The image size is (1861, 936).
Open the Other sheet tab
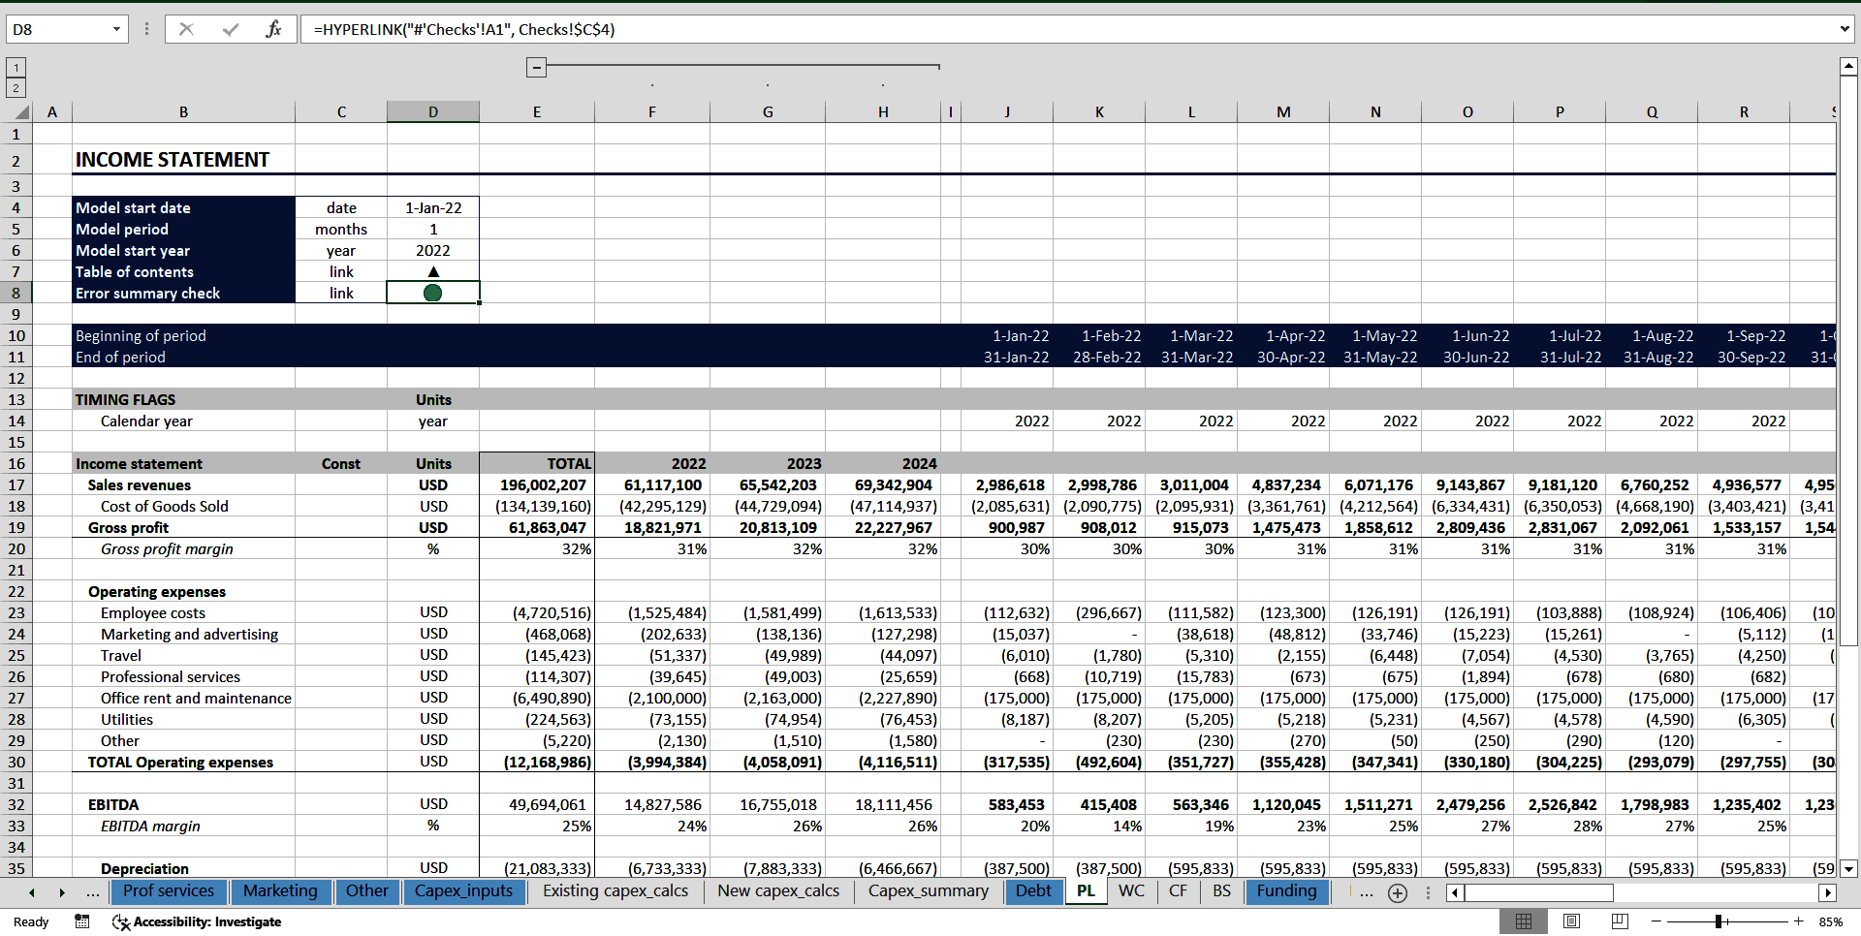[366, 890]
